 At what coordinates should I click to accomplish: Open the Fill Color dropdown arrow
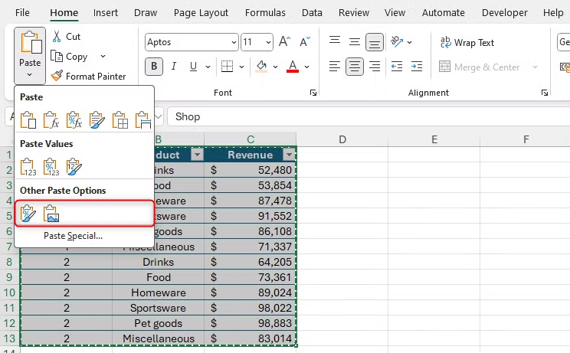click(x=275, y=67)
